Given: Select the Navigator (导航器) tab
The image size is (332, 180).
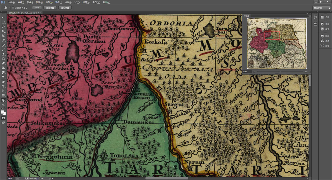Looking at the screenshot, I should point(246,16).
